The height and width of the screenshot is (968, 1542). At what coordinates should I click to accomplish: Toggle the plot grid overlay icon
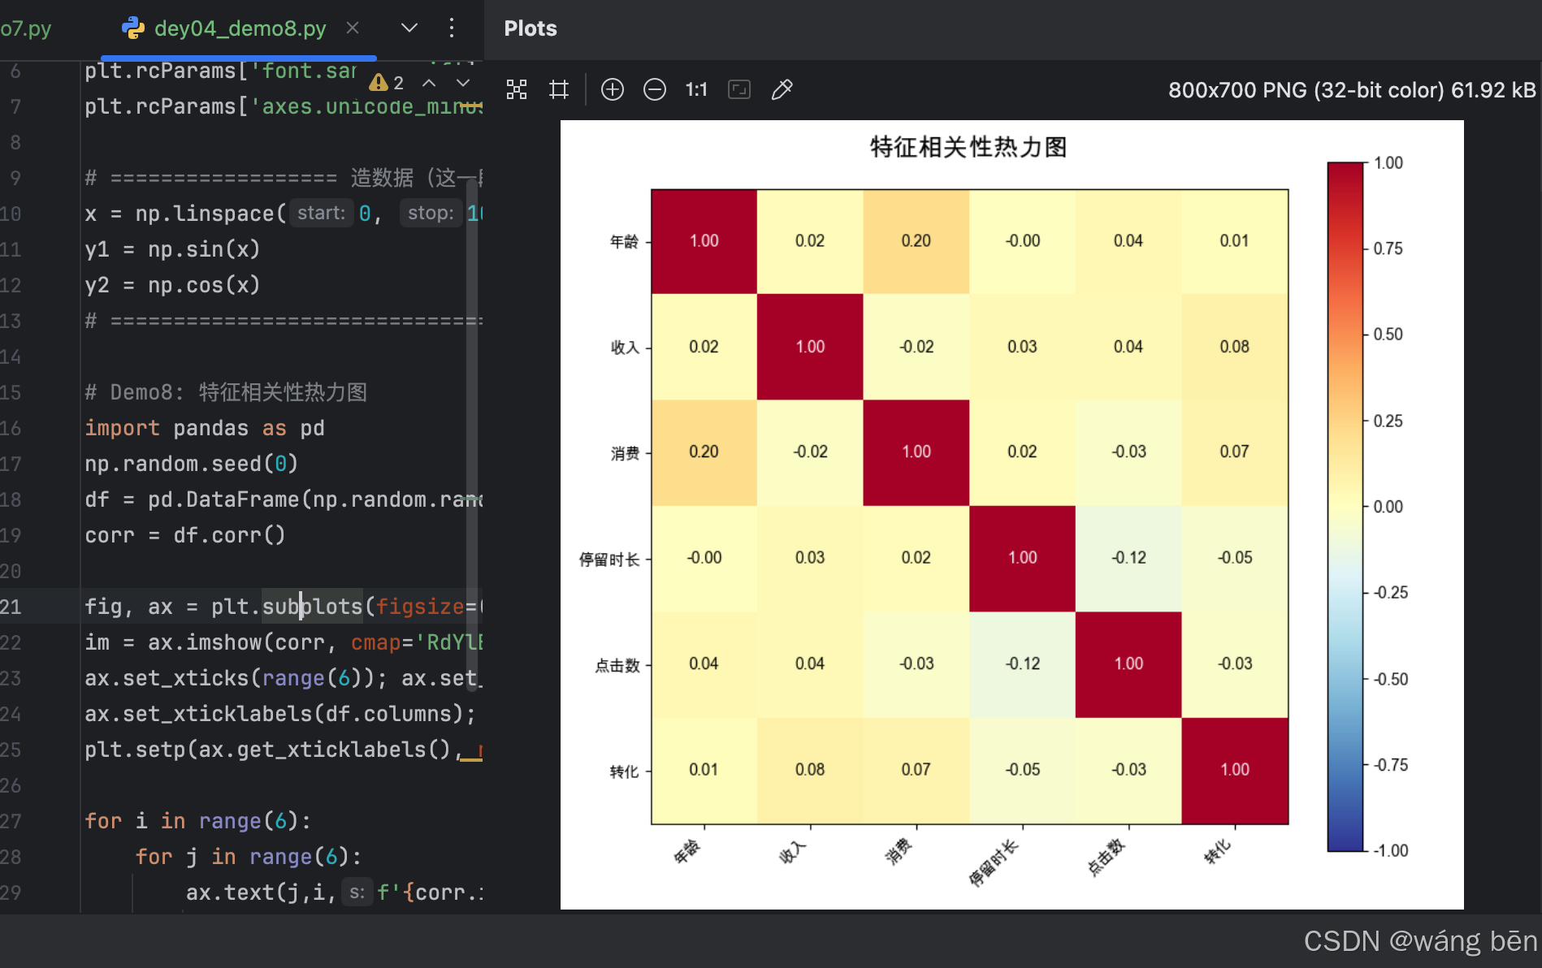559,89
